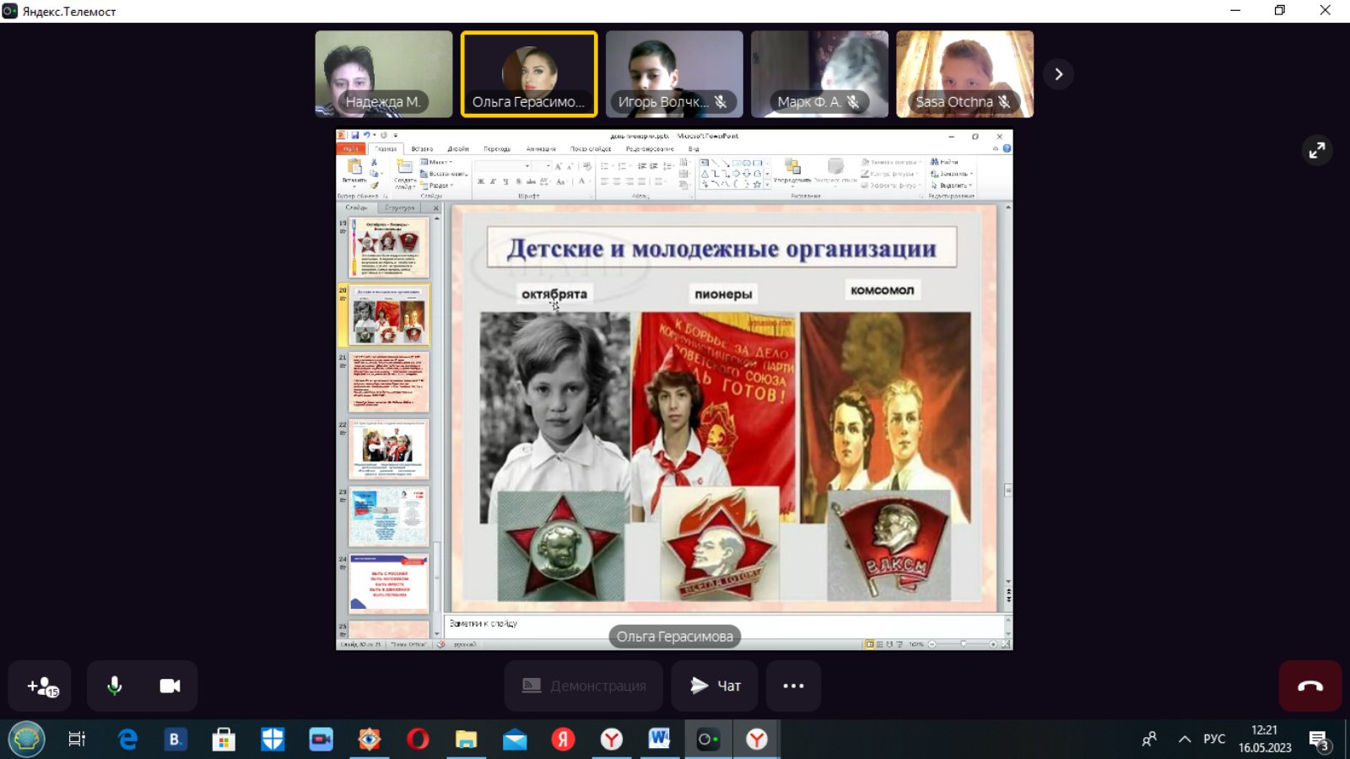Viewport: 1350px width, 759px height.
Task: Expand the shared screen to fullscreen
Action: tap(1317, 151)
